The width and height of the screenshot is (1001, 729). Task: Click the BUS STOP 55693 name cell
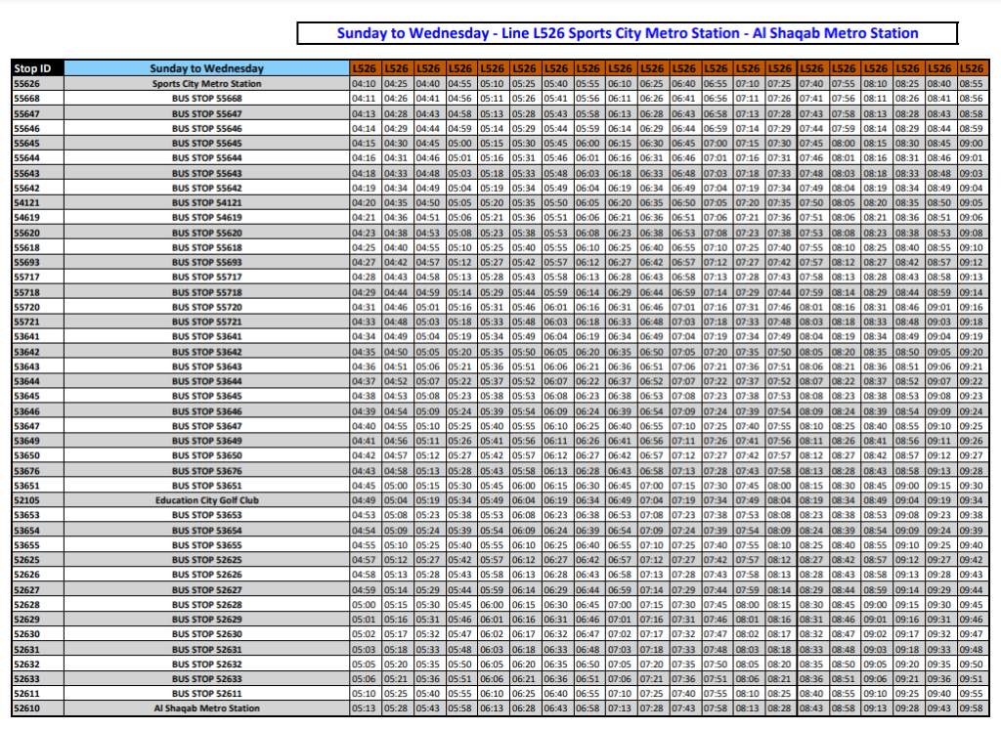(206, 263)
